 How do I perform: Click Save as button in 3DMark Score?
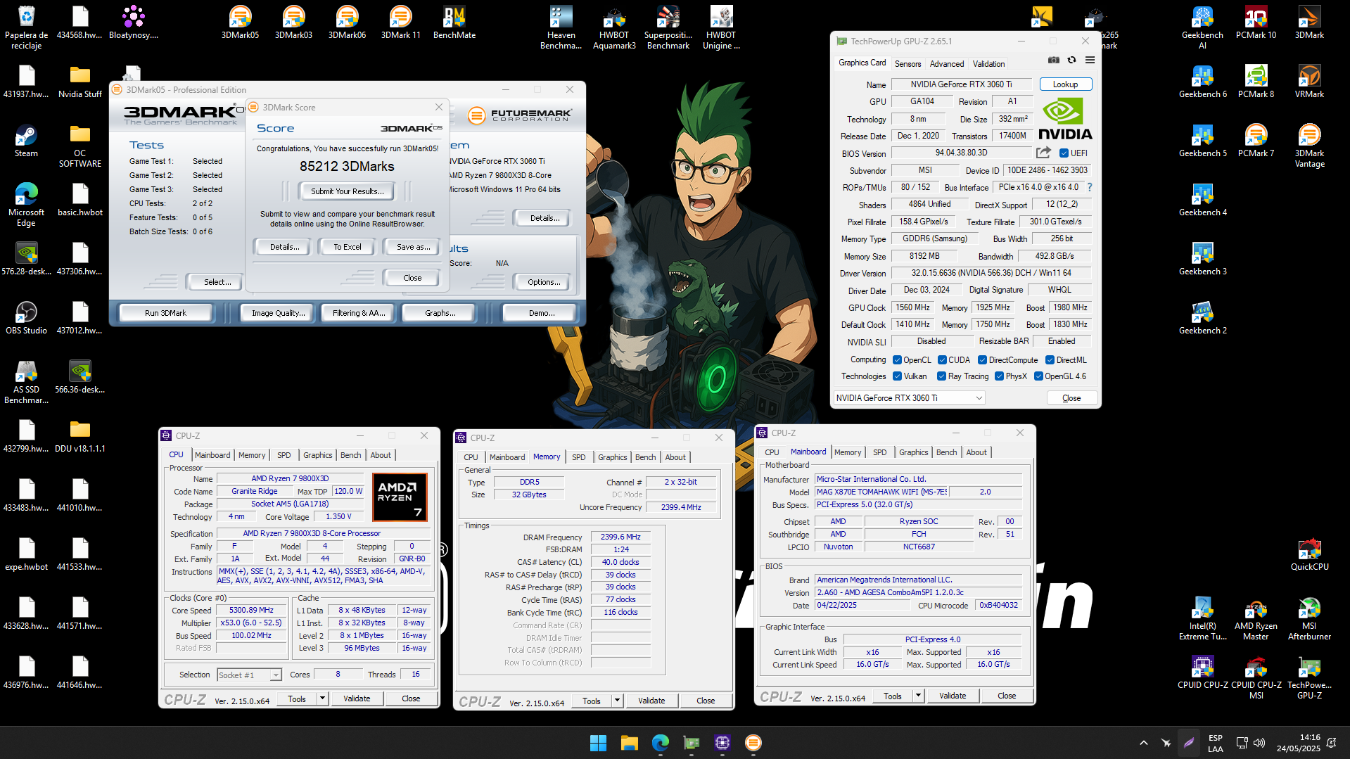click(413, 247)
